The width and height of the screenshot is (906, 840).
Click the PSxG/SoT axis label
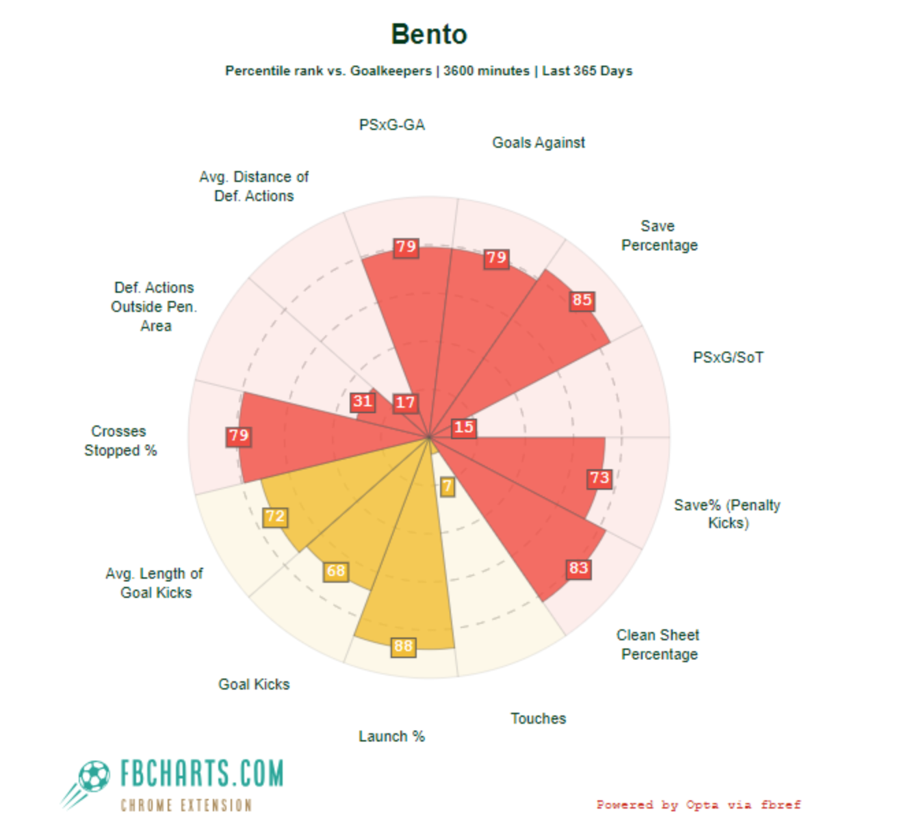coord(728,358)
